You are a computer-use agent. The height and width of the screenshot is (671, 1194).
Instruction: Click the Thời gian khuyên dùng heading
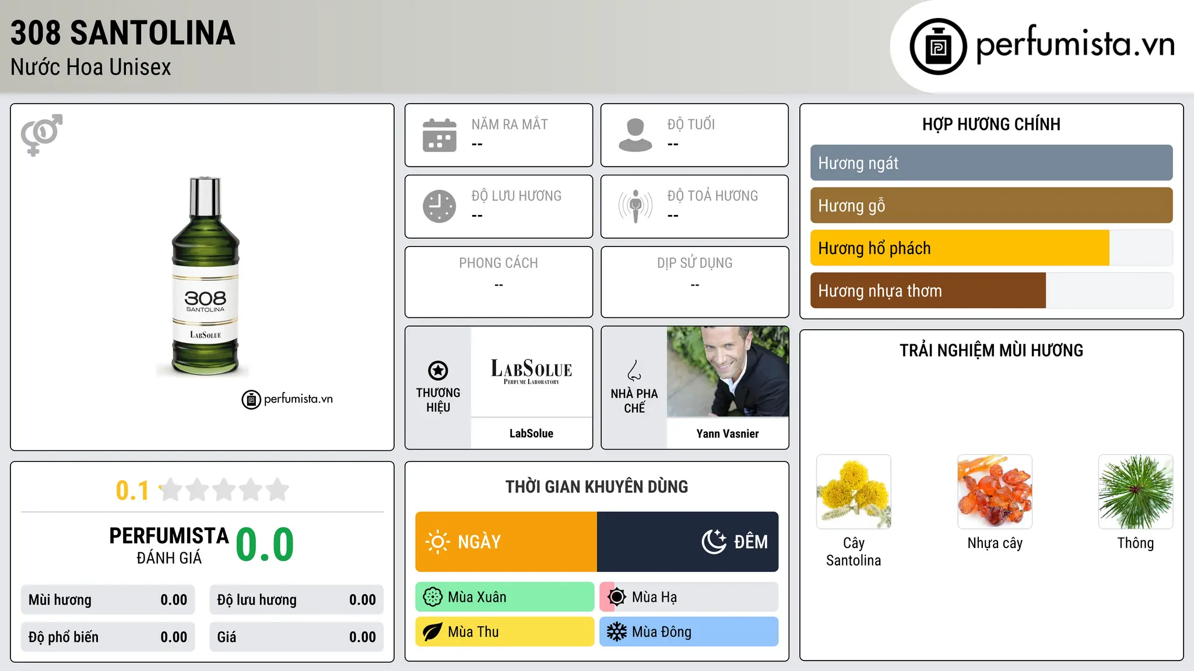coord(596,486)
